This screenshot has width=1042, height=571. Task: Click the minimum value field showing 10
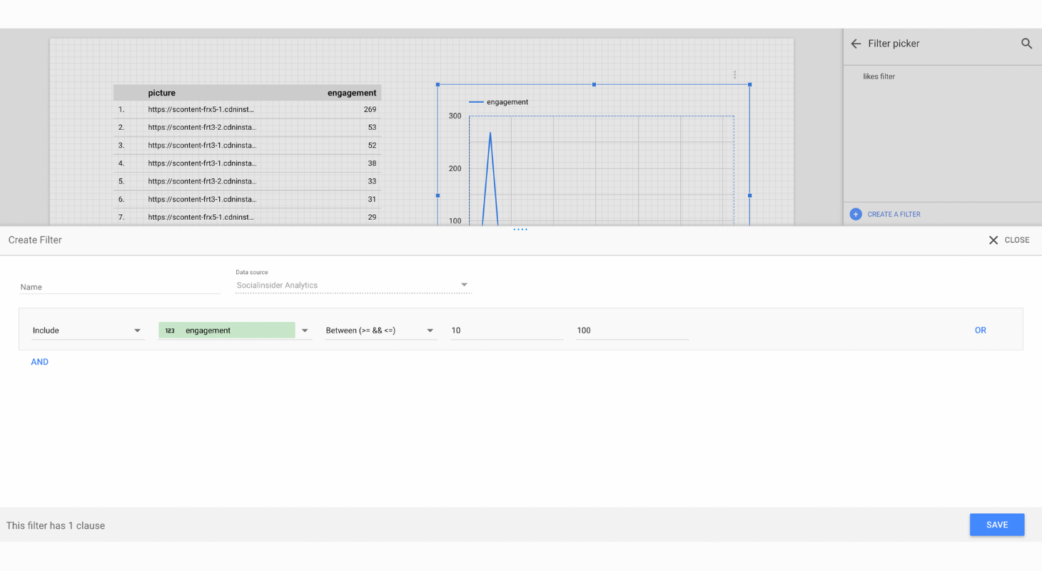pyautogui.click(x=507, y=330)
